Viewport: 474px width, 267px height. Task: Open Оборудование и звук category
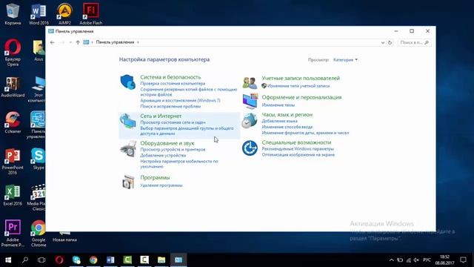[x=167, y=143]
